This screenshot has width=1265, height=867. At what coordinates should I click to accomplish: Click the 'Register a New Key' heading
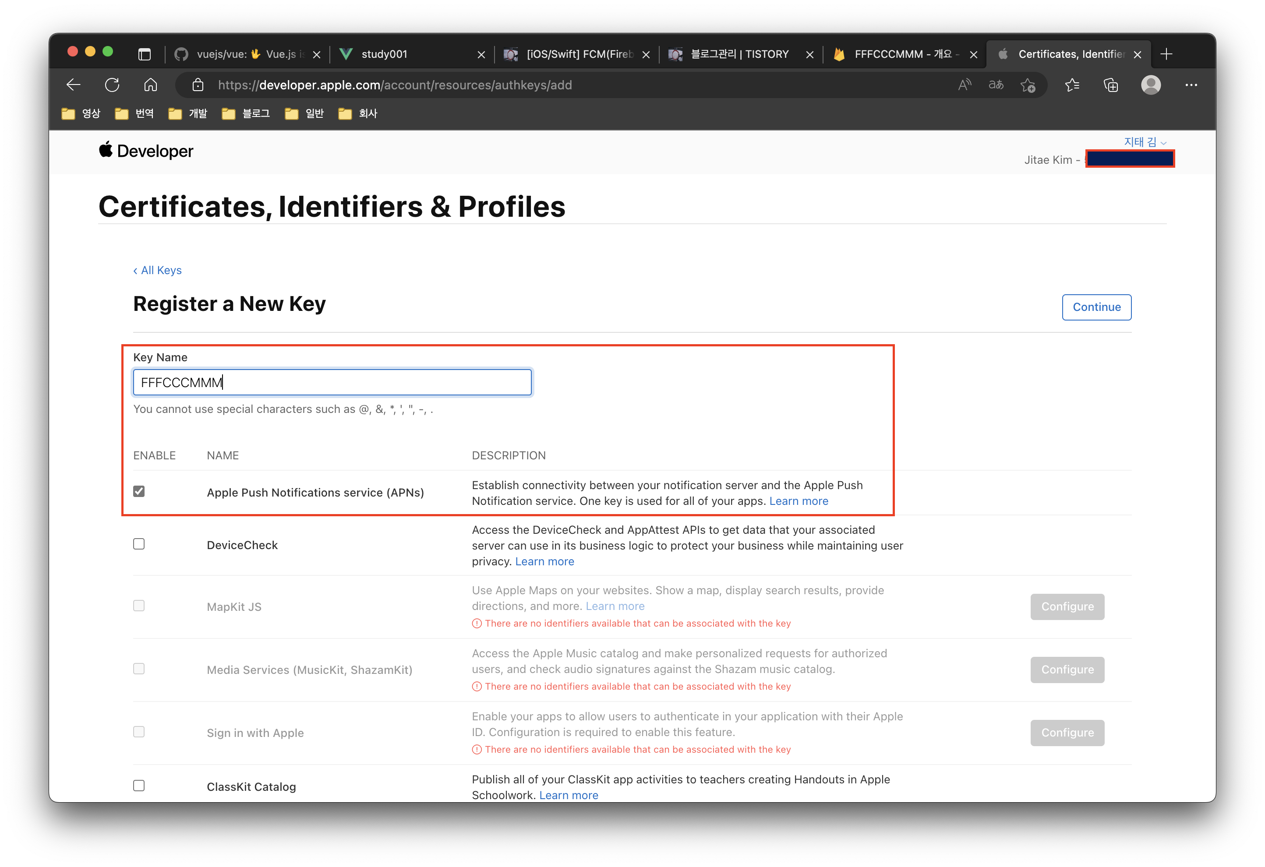point(229,304)
